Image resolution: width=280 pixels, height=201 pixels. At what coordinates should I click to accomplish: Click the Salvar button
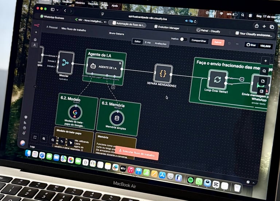(218, 42)
